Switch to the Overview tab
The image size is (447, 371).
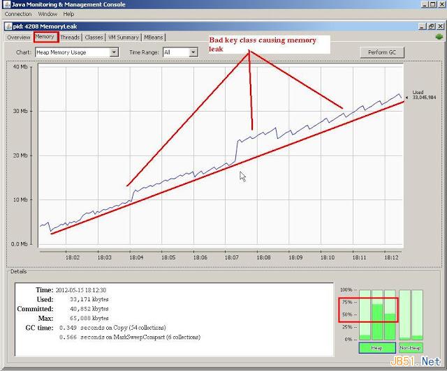(19, 37)
